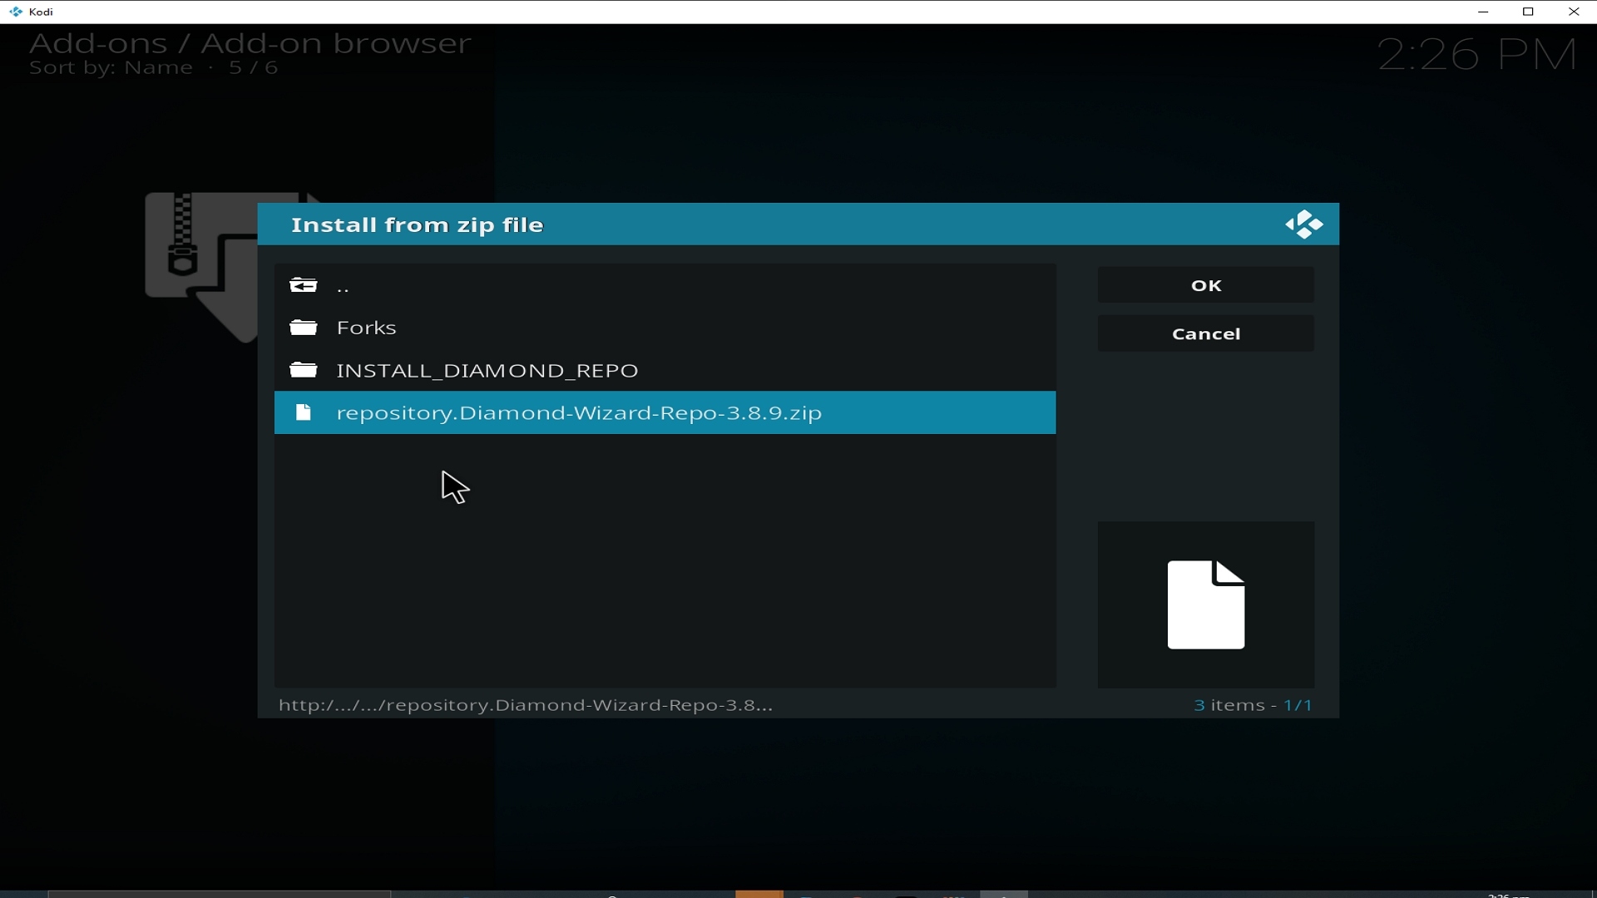1597x898 pixels.
Task: Open the Forks folder
Action: tap(665, 328)
